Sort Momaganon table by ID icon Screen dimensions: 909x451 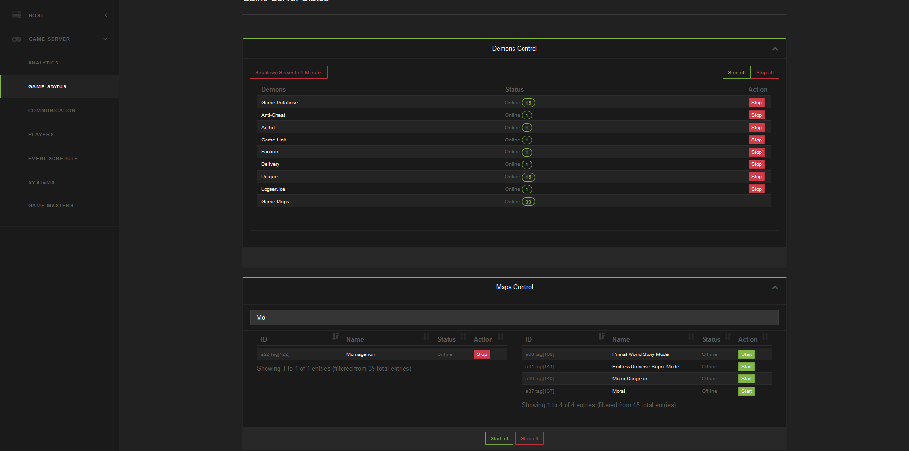[336, 337]
